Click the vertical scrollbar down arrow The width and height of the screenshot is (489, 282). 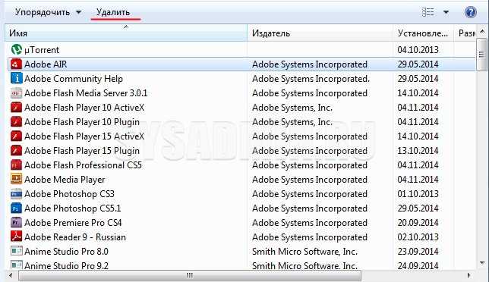pyautogui.click(x=482, y=263)
